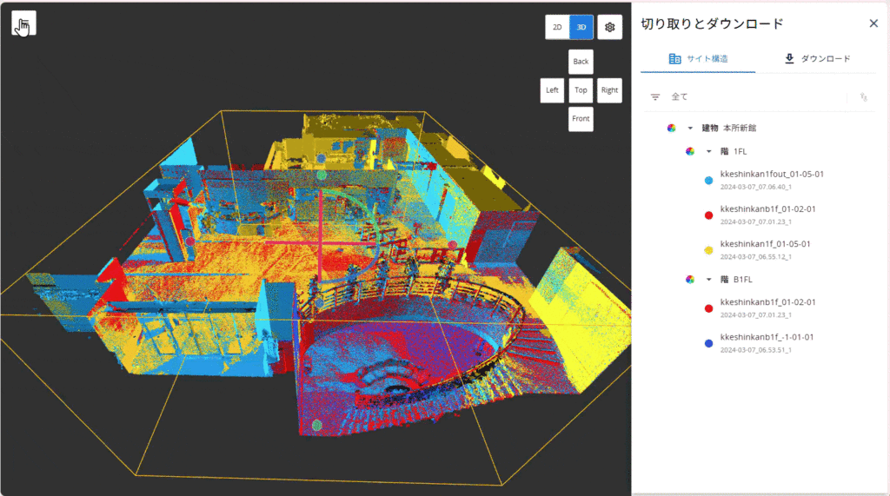Viewport: 890px width, 496px height.
Task: Click the sort icon in the filter row
Action: coord(863,97)
